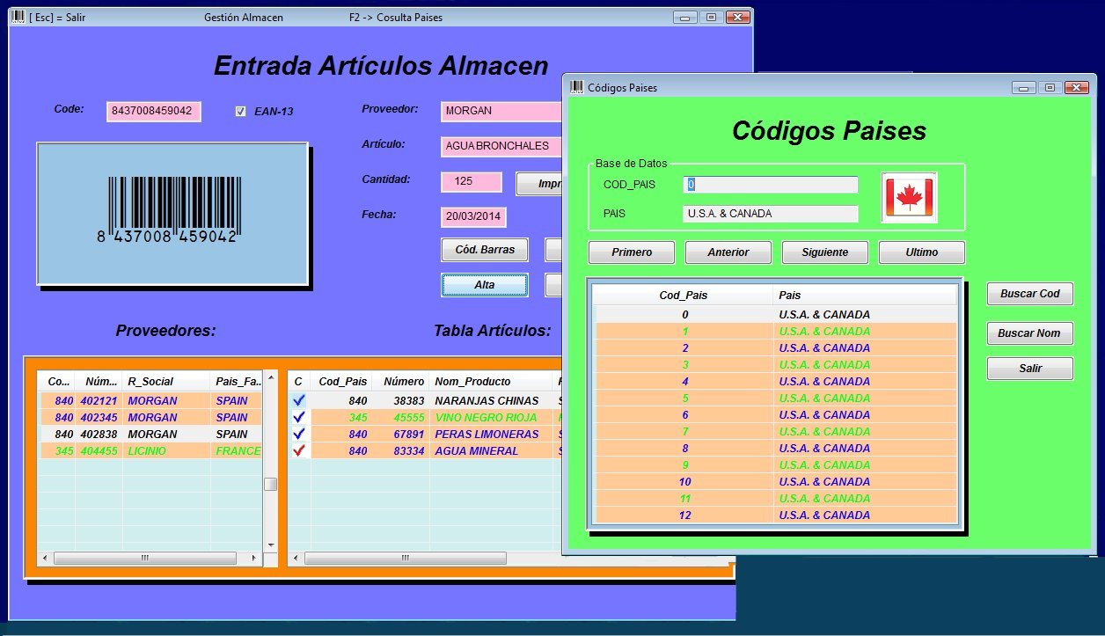Click R_Social column header in Proveedores table

coord(166,382)
